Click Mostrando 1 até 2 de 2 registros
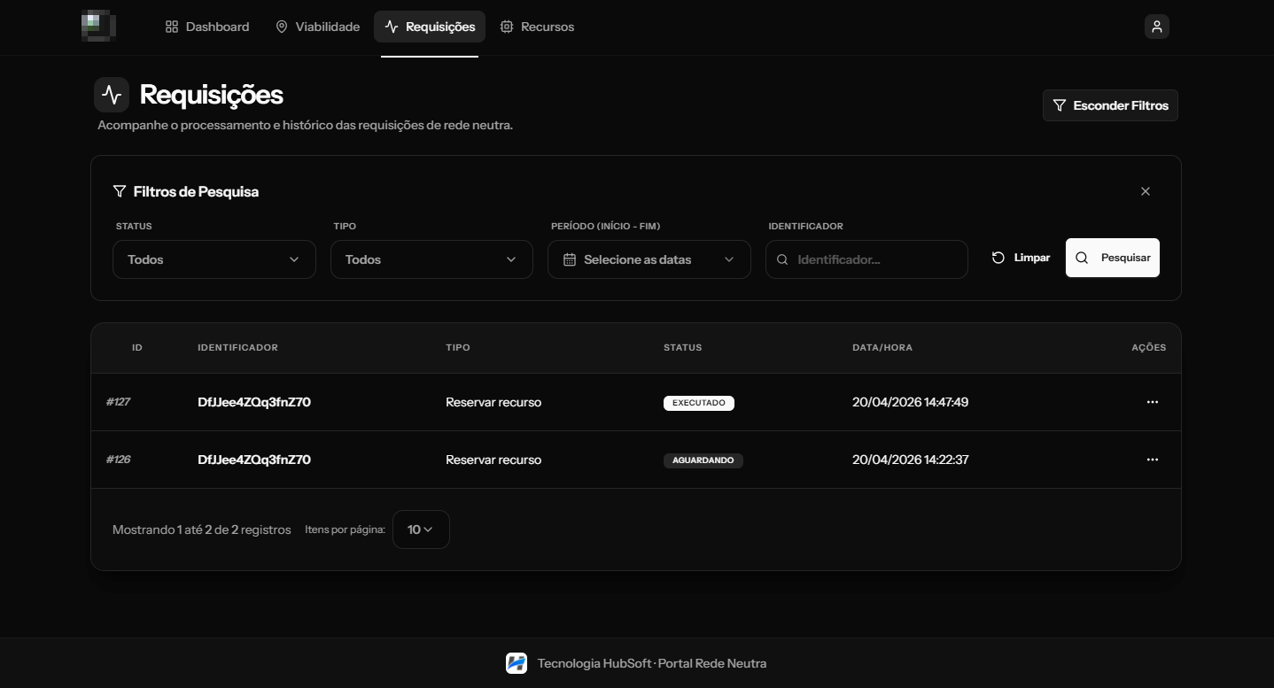 tap(202, 530)
